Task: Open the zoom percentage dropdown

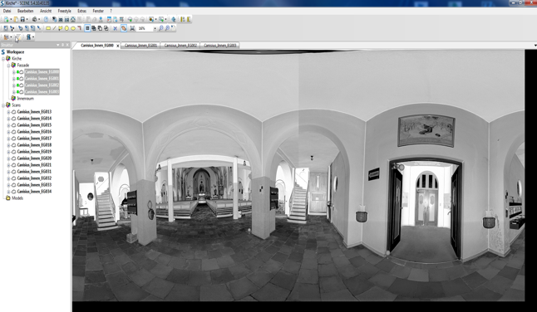Action: pyautogui.click(x=155, y=28)
